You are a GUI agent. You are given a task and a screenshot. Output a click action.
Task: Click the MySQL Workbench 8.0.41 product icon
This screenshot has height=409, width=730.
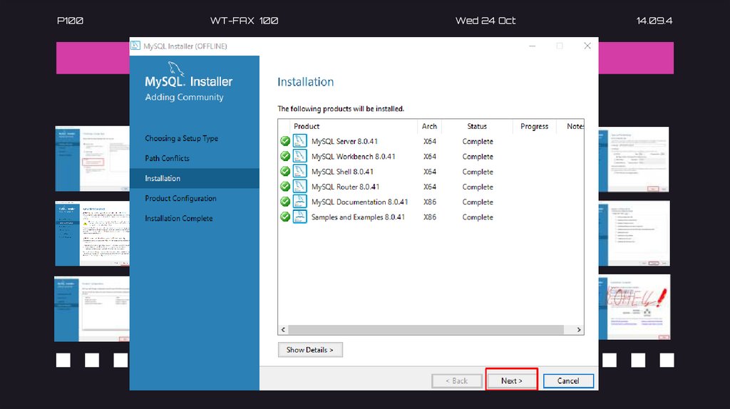coord(300,156)
